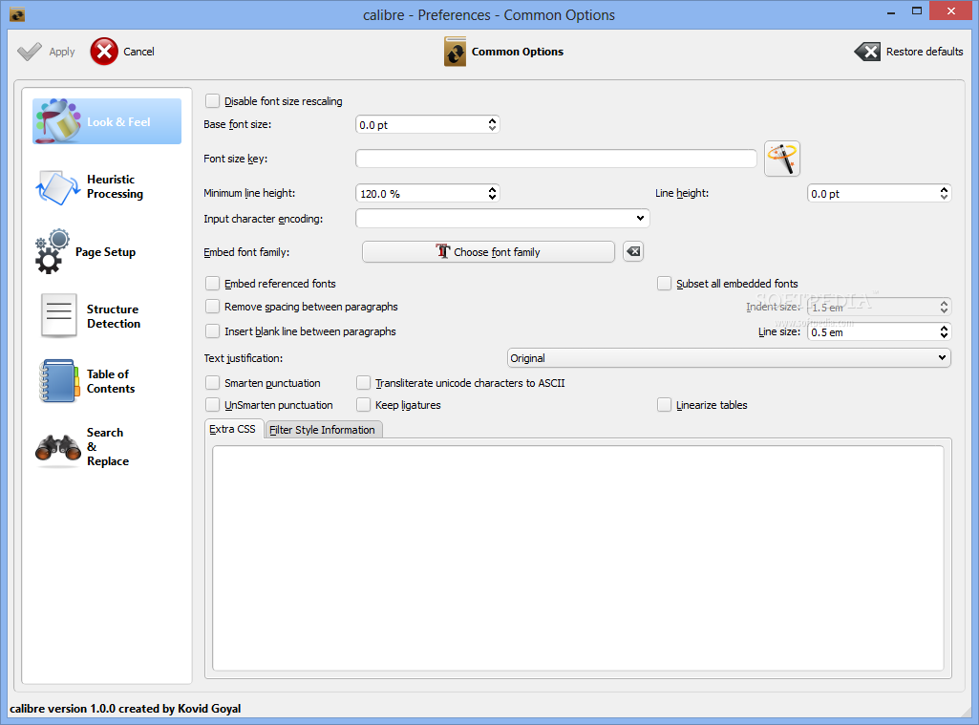The width and height of the screenshot is (979, 725).
Task: Click the calibre title bar app icon
Action: click(17, 14)
